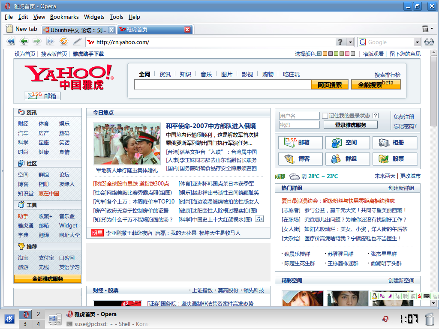439x329 pixels.
Task: Open the Bookmarks menu
Action: click(64, 17)
